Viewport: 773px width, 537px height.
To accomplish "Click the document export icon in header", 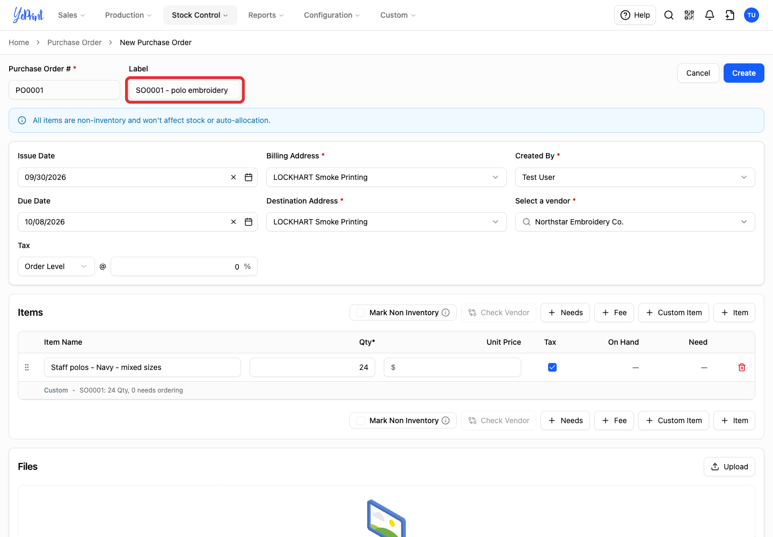I will 730,15.
